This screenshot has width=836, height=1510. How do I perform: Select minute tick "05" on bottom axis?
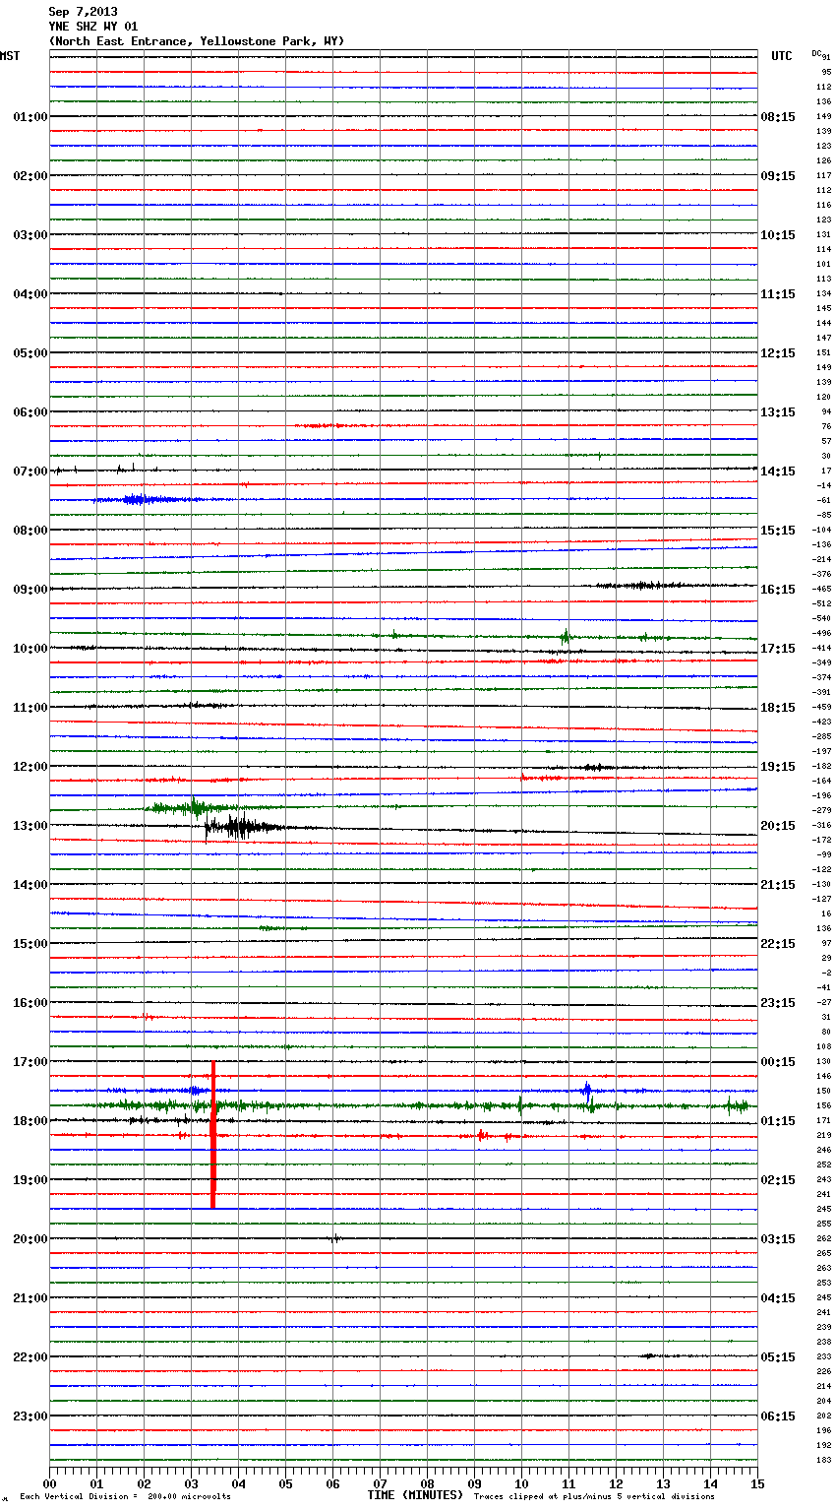285,1483
